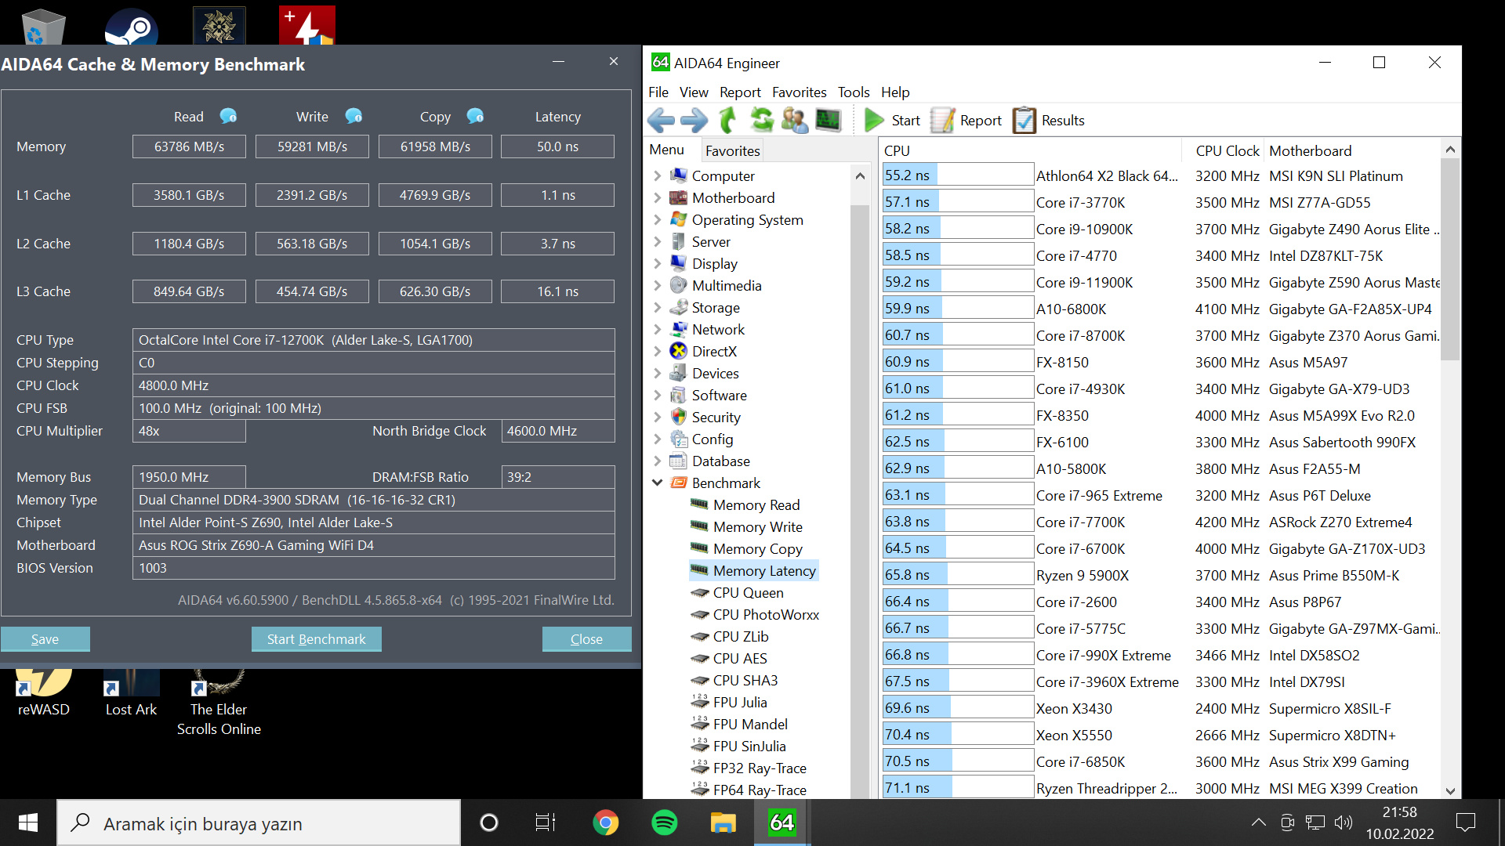Open the File menu
This screenshot has width=1505, height=846.
(658, 92)
